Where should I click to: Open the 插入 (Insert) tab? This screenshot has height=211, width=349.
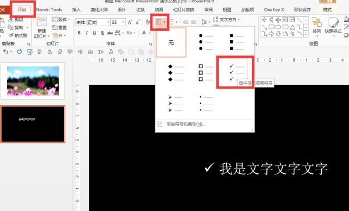[x=76, y=9]
